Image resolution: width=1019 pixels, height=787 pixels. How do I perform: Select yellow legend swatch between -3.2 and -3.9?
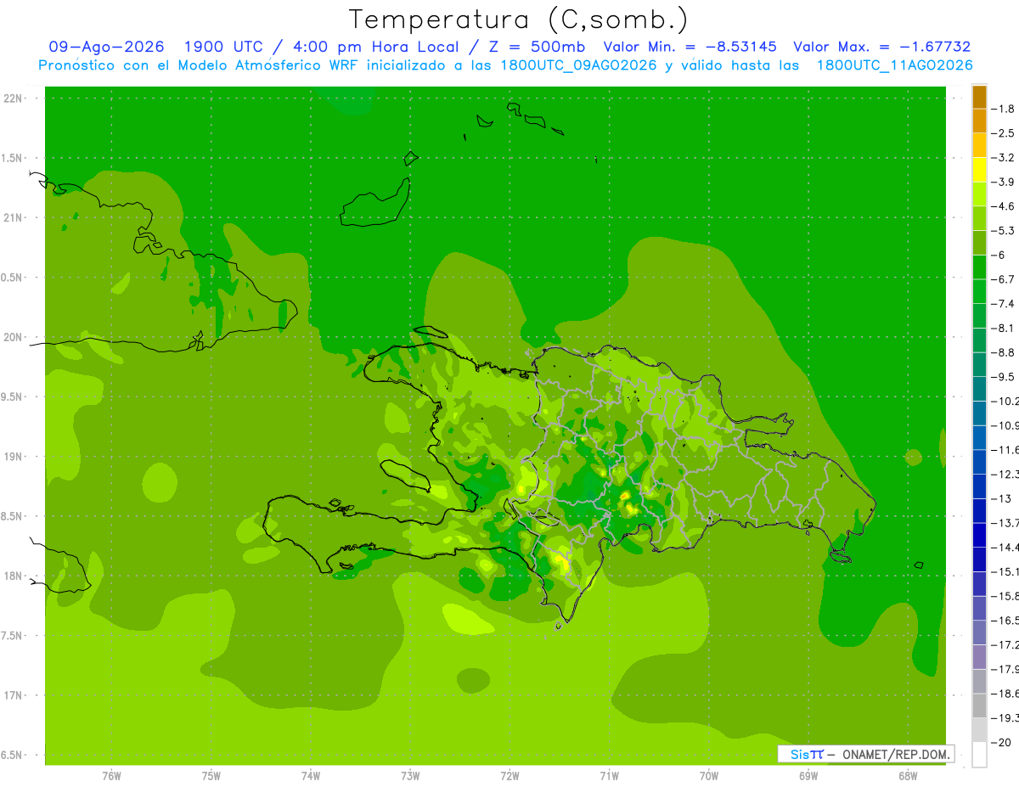pyautogui.click(x=979, y=170)
